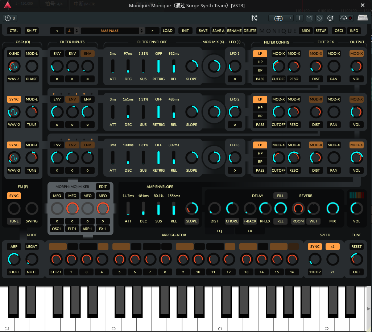Click the LOAD preset button
This screenshot has height=332, width=372.
(x=168, y=30)
